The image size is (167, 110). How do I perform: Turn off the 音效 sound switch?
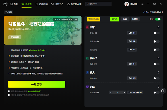[158, 19]
